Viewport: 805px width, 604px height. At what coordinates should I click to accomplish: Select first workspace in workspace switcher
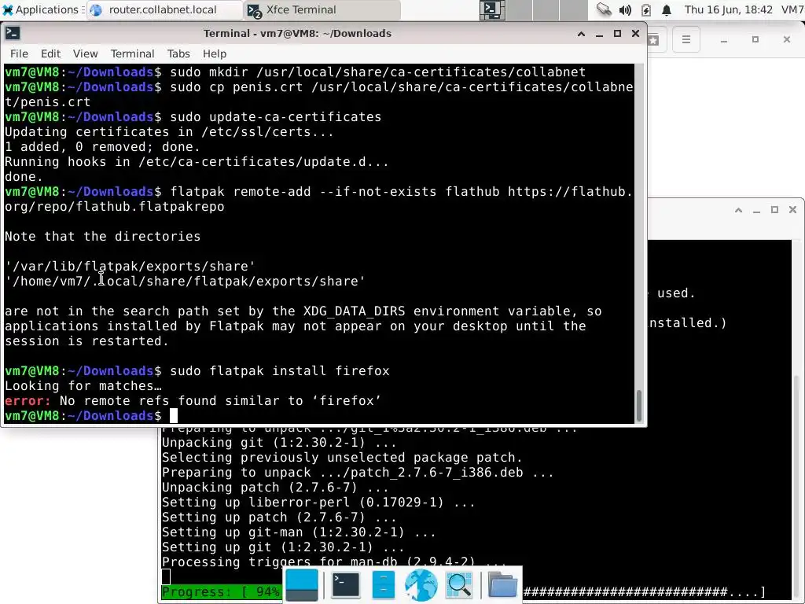coord(492,9)
